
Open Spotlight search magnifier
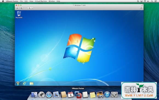pos(152,1)
